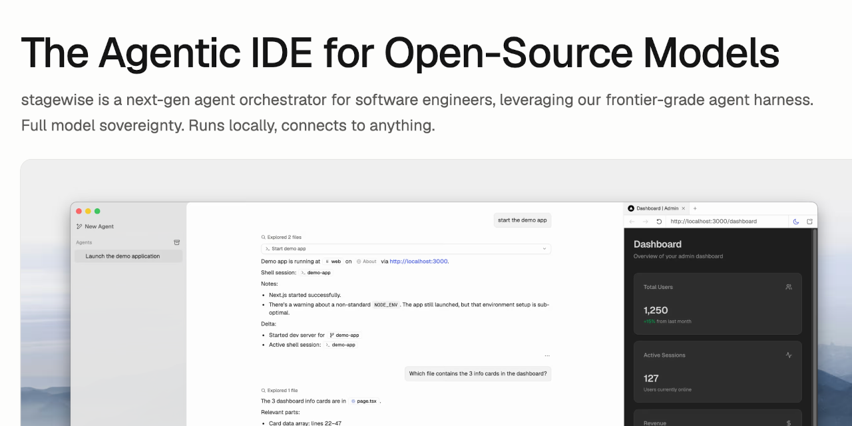Click the three-dot menu below the first response
The image size is (852, 426).
[x=547, y=356]
